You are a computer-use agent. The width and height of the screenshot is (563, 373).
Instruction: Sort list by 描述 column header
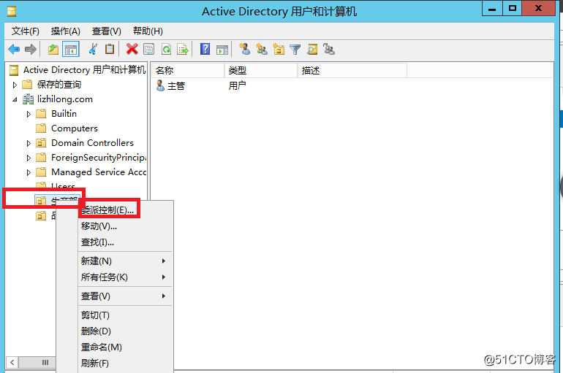pyautogui.click(x=352, y=71)
